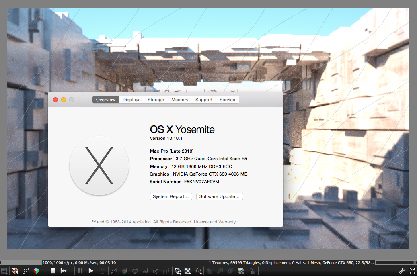The width and height of the screenshot is (417, 276).
Task: Open the crossed sphere dropdown icon
Action: [x=178, y=271]
